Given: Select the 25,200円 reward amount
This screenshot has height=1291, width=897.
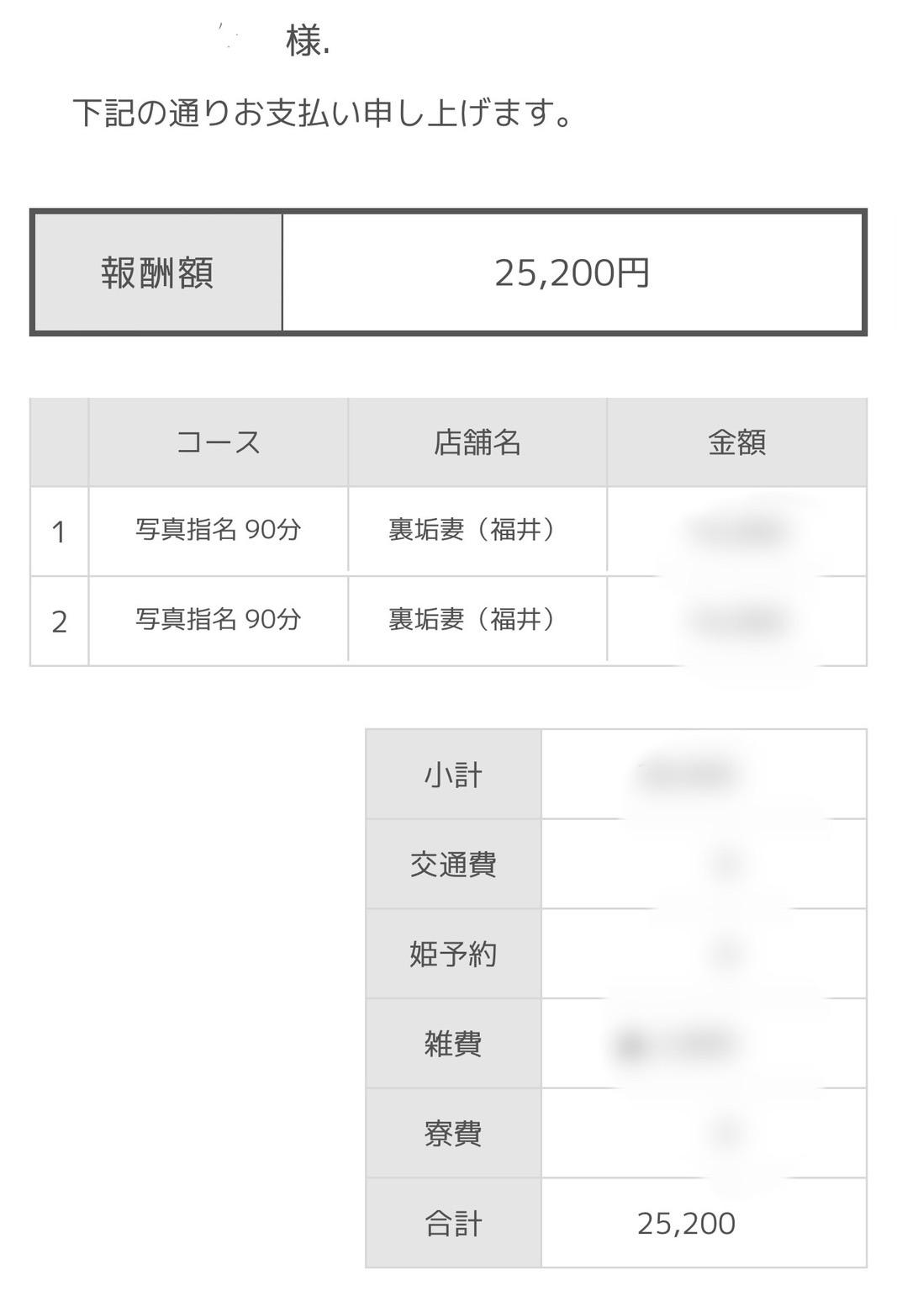Looking at the screenshot, I should 572,272.
